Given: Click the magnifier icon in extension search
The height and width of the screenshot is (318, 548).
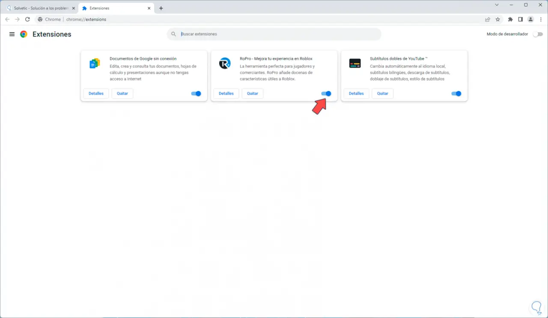Looking at the screenshot, I should [x=173, y=34].
